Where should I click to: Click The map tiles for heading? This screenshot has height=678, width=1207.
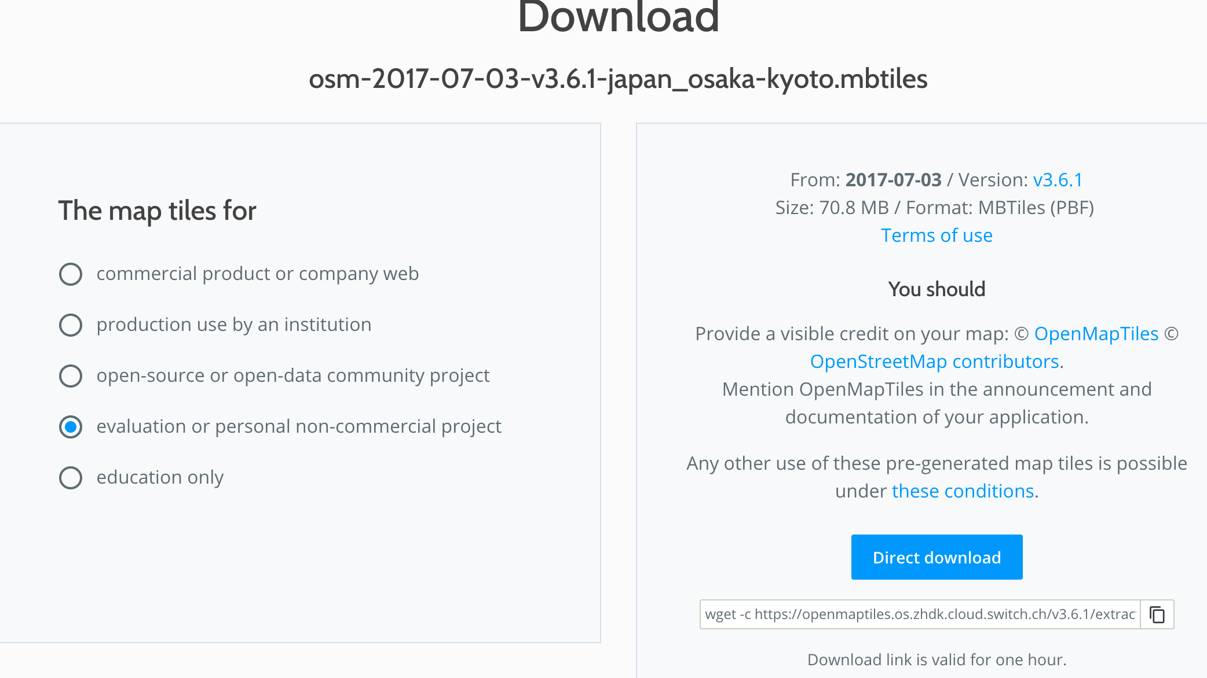[x=157, y=211]
